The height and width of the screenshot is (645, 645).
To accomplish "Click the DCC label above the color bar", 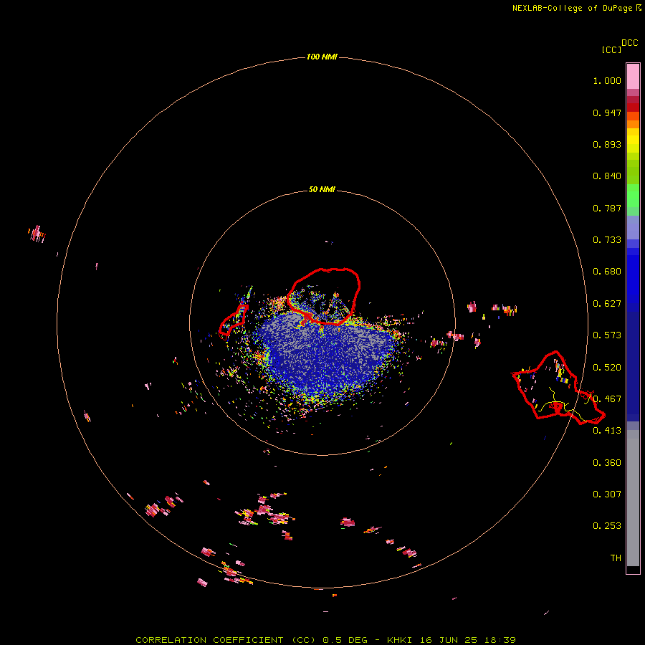I will pos(629,43).
